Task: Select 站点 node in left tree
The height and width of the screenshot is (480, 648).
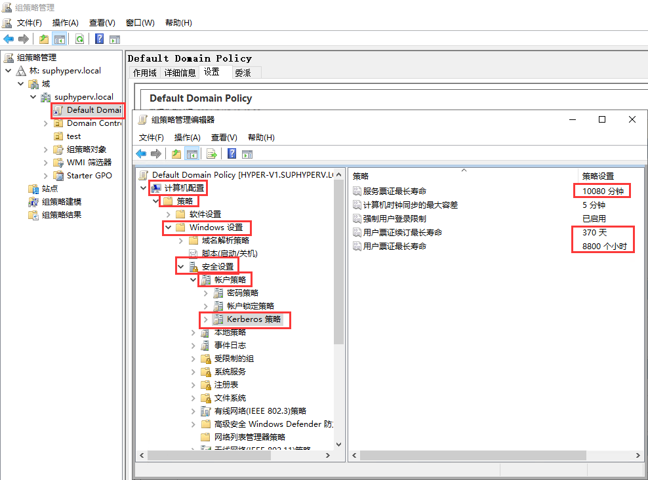Action: coord(50,189)
